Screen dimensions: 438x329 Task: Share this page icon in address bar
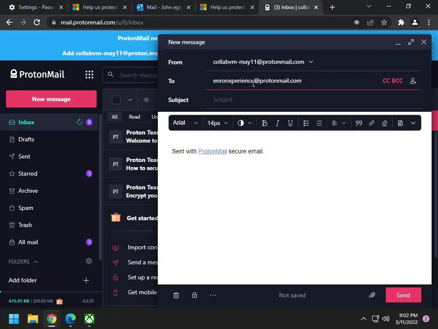pos(370,22)
